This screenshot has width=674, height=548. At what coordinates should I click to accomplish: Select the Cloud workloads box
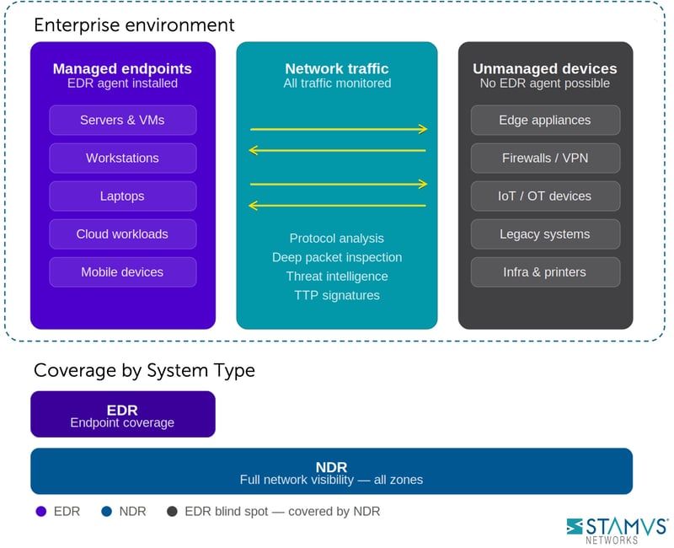(x=122, y=234)
